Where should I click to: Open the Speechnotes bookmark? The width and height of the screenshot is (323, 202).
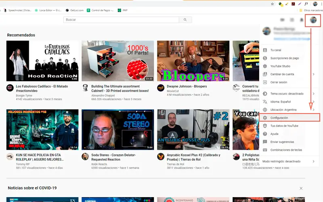click(x=17, y=11)
